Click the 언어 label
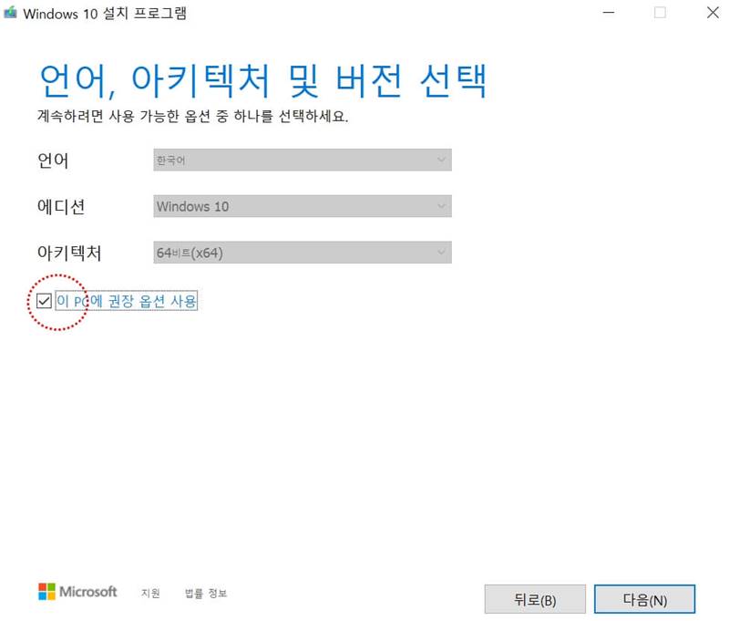The image size is (729, 621). click(x=53, y=160)
